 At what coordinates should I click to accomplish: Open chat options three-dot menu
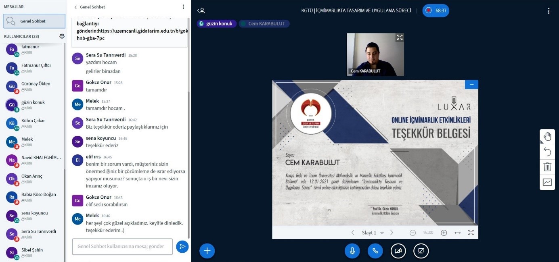pos(183,7)
